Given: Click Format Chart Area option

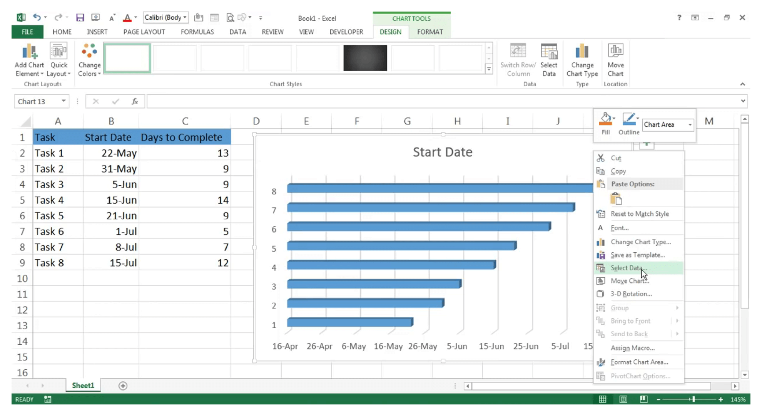Looking at the screenshot, I should coord(639,362).
